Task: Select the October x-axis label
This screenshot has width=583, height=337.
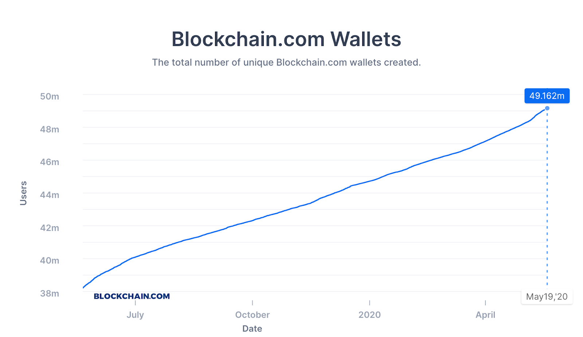Action: [x=253, y=315]
